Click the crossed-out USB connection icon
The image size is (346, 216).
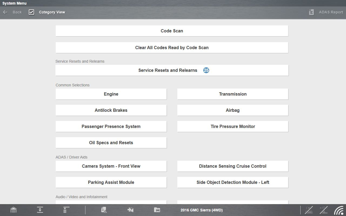tap(324, 210)
